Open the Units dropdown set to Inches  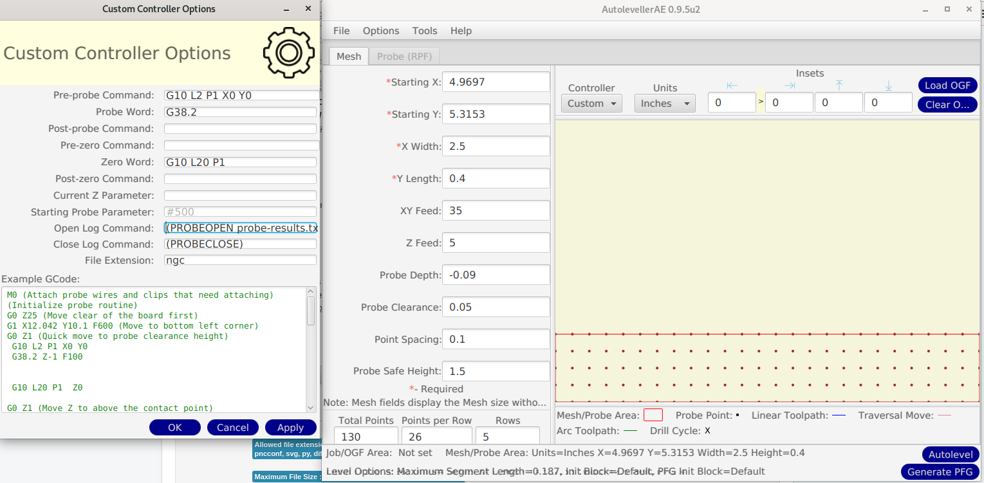click(x=664, y=104)
